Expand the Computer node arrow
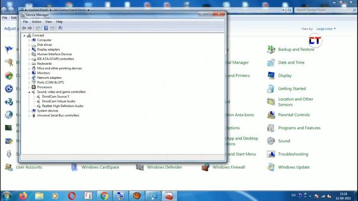358x201 pixels. (29, 40)
